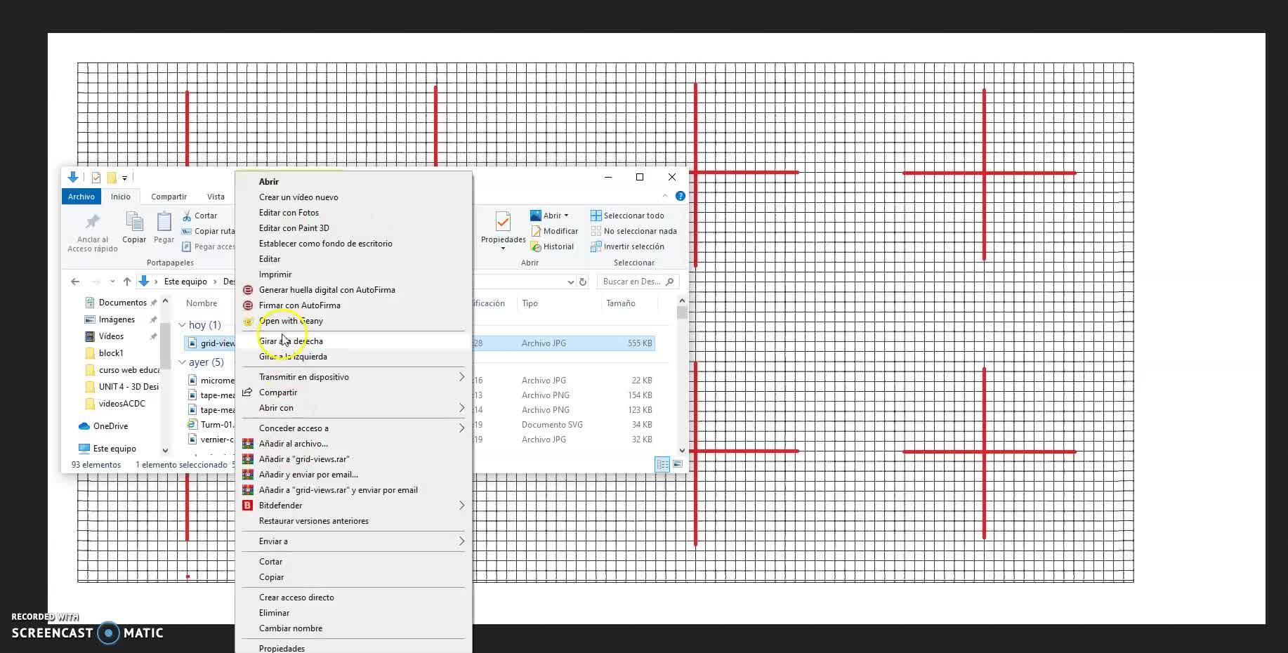Click the Copiar icon in the ribbon
The height and width of the screenshot is (653, 1288).
point(134,221)
